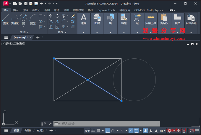
Task: Toggle auto-add annotation scales
Action: click(151, 131)
